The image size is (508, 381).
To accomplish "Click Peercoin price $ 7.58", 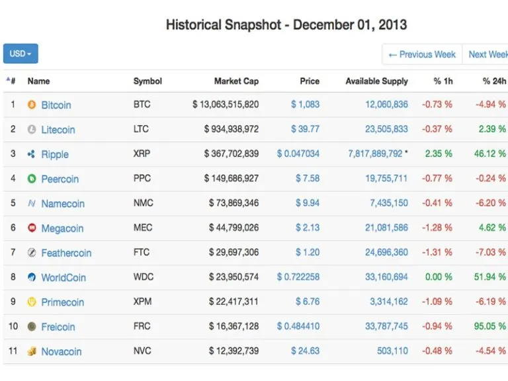I will click(308, 178).
